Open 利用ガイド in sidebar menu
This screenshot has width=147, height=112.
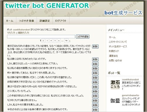point(114,51)
